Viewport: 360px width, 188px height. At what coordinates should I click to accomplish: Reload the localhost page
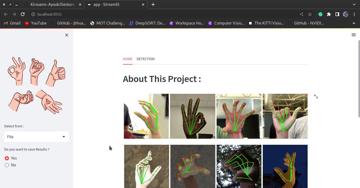point(23,14)
